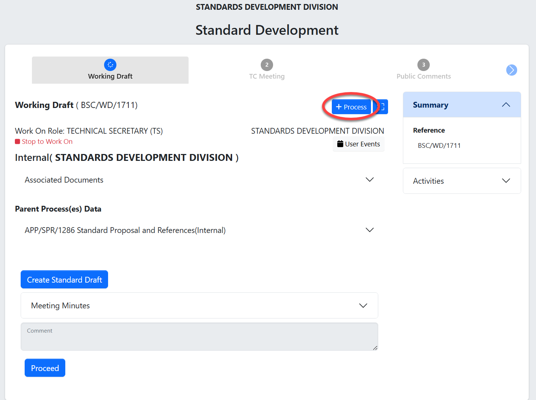This screenshot has width=536, height=400.
Task: Click the red Stop to Work On square
Action: [17, 142]
